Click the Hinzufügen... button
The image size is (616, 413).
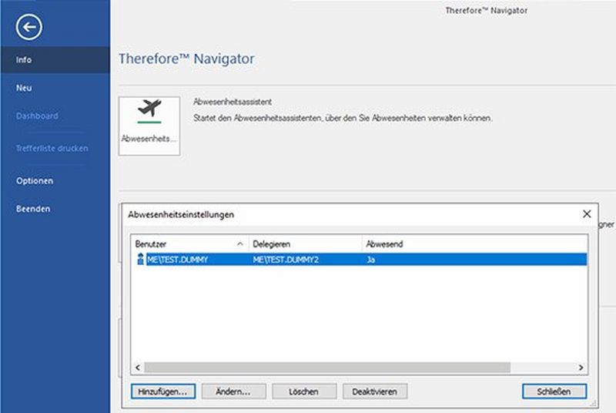click(163, 391)
